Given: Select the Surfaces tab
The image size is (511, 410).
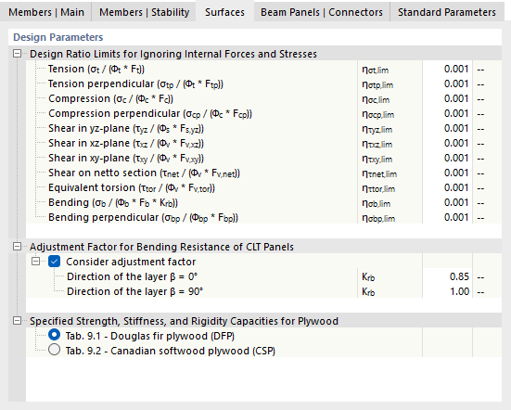Looking at the screenshot, I should click(x=224, y=12).
